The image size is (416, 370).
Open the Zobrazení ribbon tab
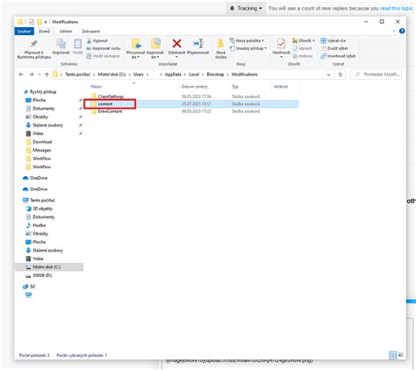(x=90, y=31)
